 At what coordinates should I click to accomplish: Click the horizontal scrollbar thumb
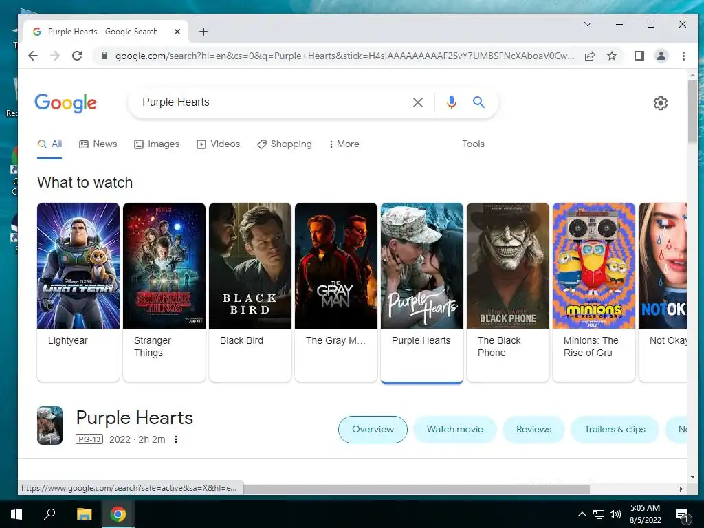click(416, 489)
